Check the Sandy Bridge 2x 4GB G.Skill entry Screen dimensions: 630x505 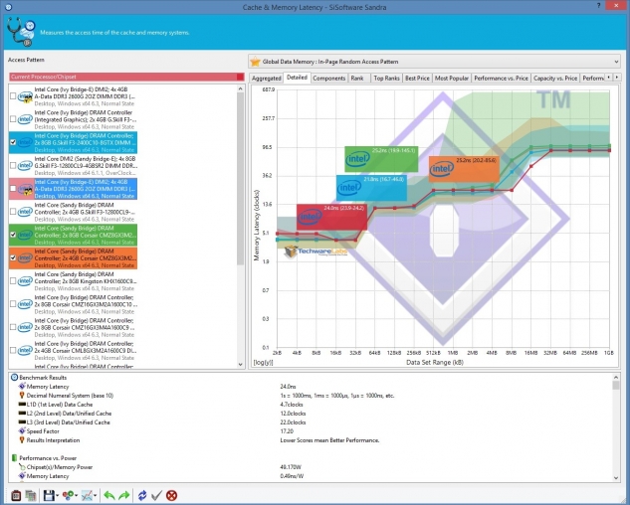click(13, 212)
